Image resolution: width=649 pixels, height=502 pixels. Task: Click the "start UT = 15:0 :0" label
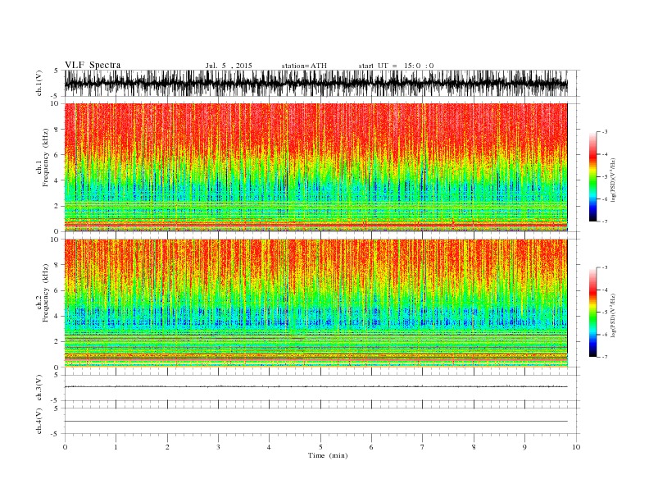pyautogui.click(x=396, y=66)
